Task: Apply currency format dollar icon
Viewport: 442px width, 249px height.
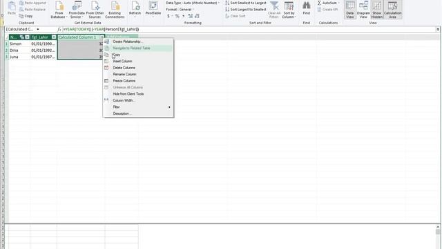Action: 169,16
